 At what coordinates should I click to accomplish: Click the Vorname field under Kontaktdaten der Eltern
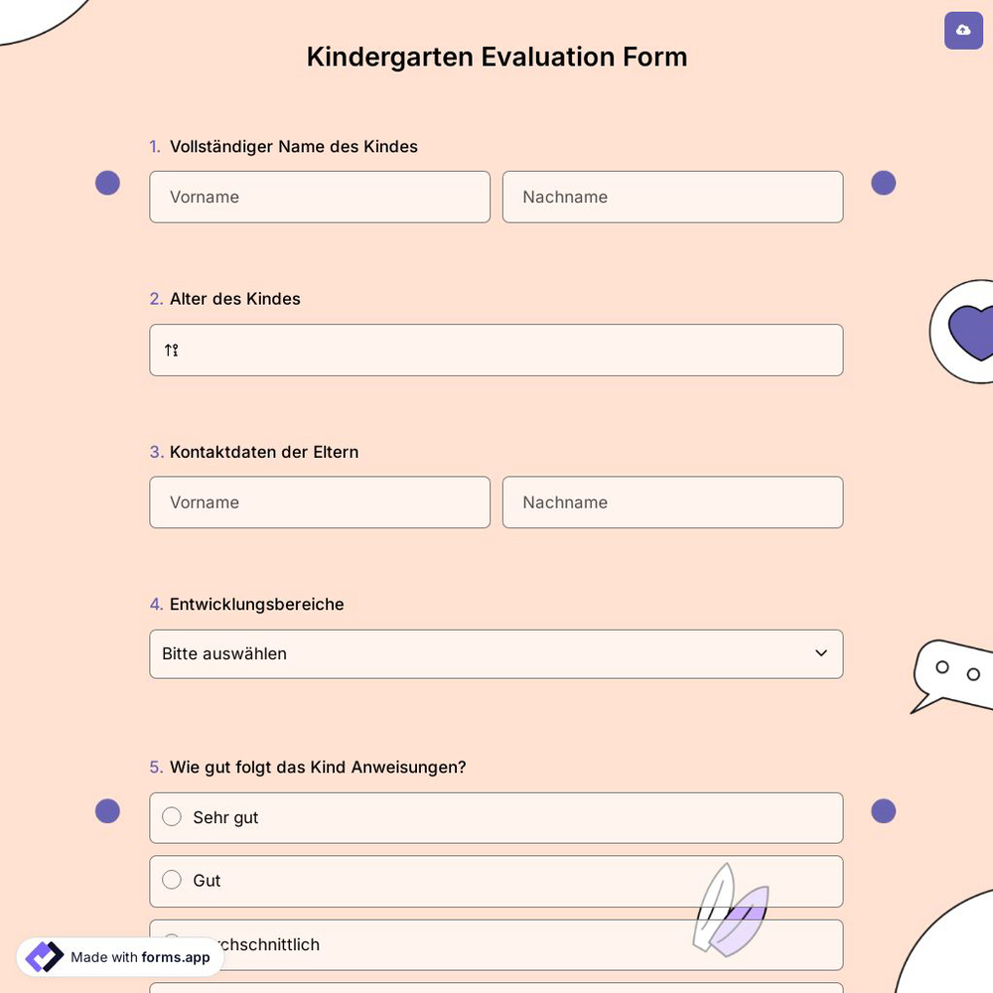(x=320, y=502)
